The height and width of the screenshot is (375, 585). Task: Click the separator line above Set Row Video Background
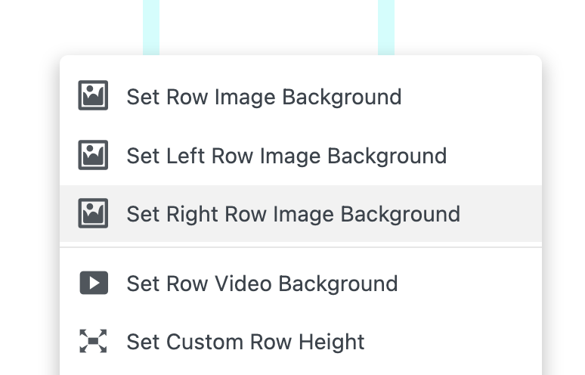coord(301,247)
